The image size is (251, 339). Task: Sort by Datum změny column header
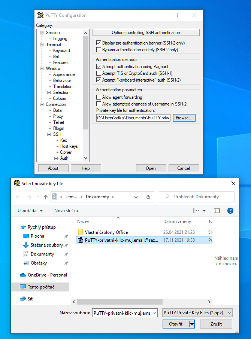(x=177, y=222)
